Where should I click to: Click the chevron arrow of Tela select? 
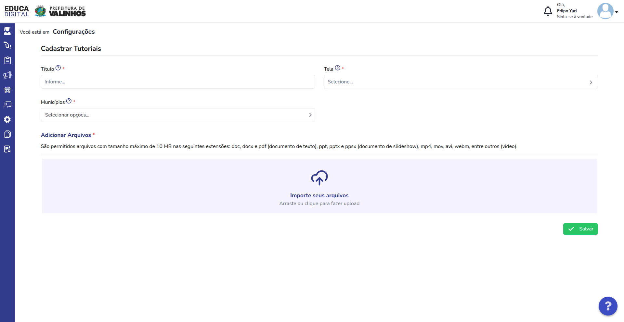pos(591,82)
